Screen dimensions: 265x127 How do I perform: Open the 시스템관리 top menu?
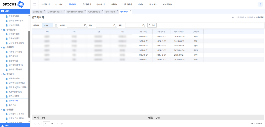(168, 5)
